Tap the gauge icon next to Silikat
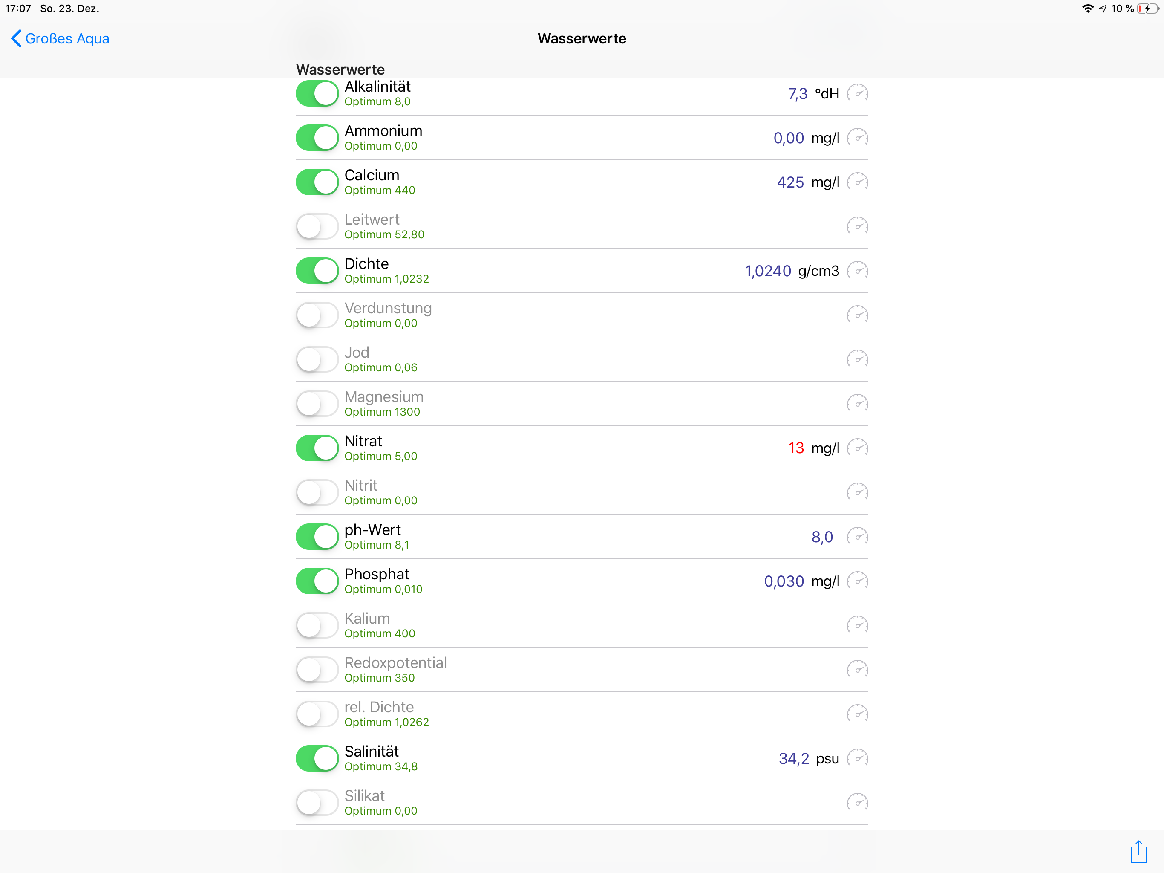This screenshot has width=1164, height=873. pyautogui.click(x=857, y=802)
